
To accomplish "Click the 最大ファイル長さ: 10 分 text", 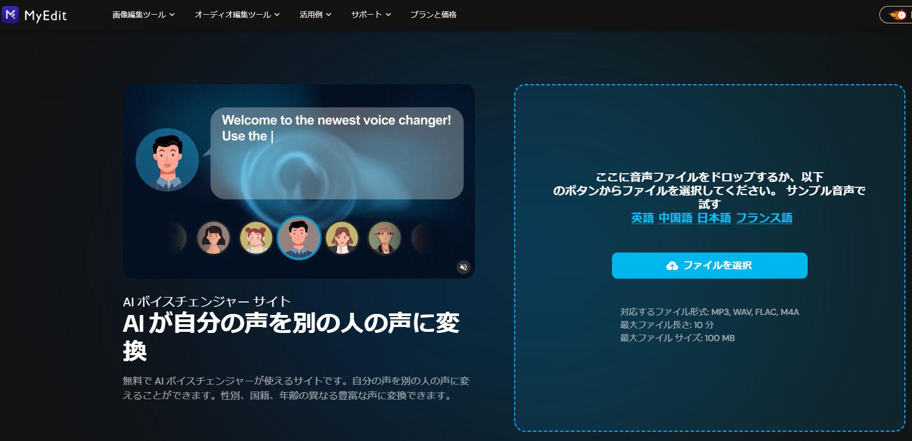I will tap(667, 325).
